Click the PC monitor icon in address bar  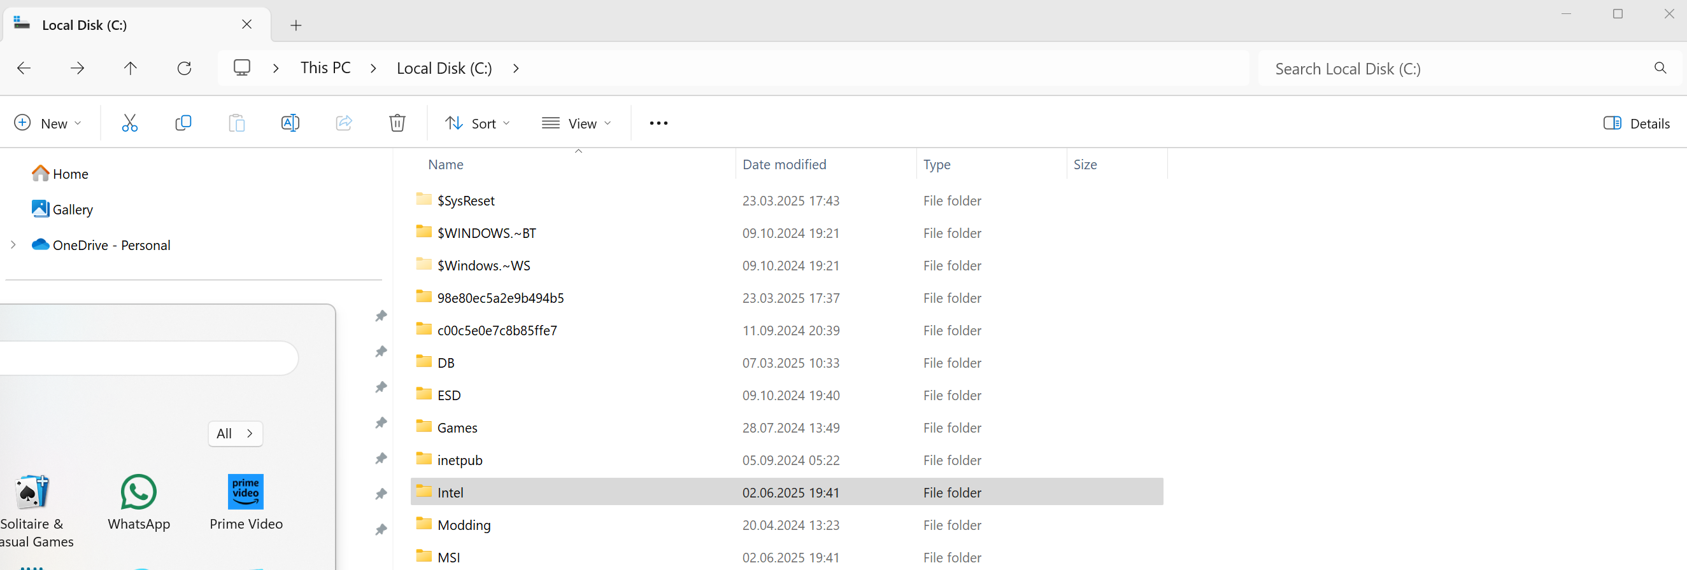[241, 68]
